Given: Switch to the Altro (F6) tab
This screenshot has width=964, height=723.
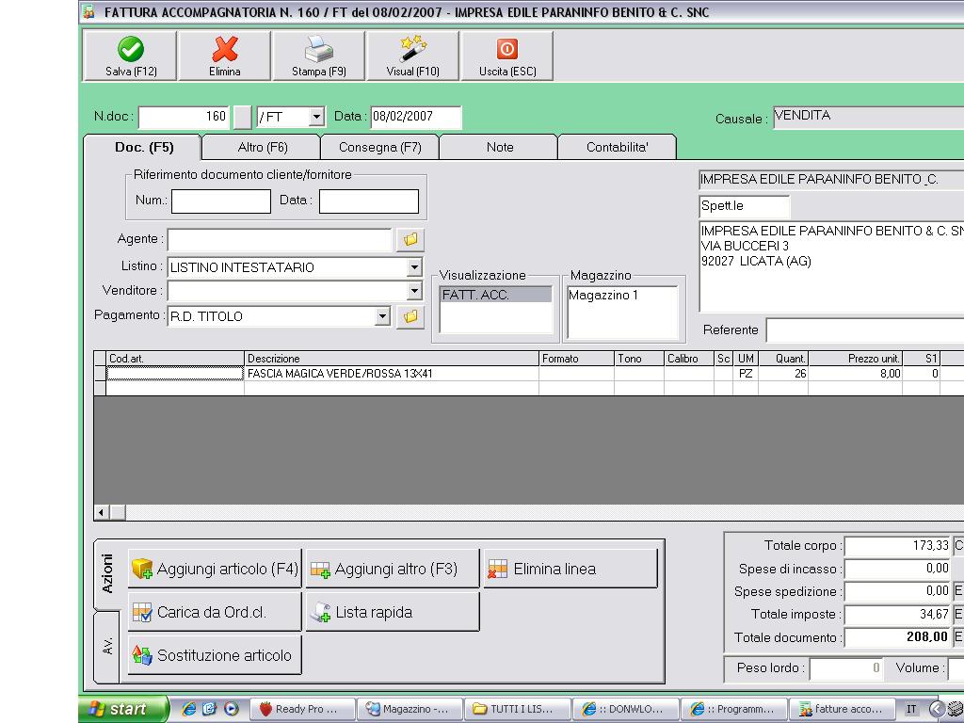Looking at the screenshot, I should point(263,148).
